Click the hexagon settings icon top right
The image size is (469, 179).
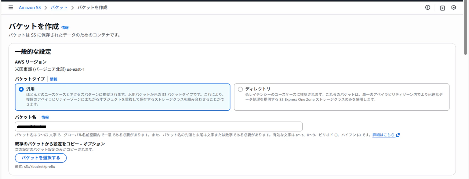tap(453, 8)
